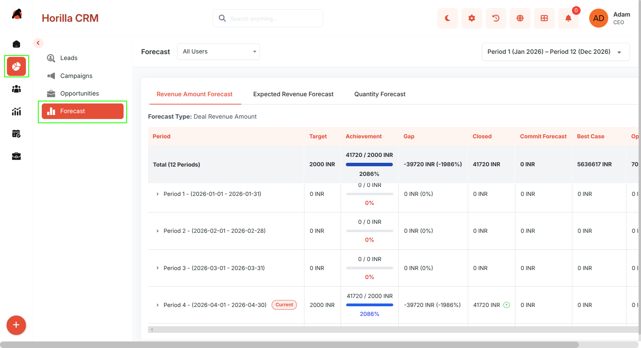The height and width of the screenshot is (348, 641).
Task: Open notifications bell icon
Action: tap(568, 18)
